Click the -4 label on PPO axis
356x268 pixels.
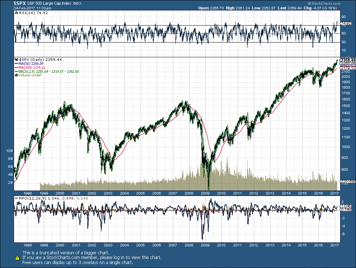(343, 226)
